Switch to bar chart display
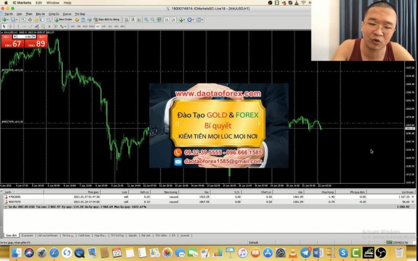Screen dimensions: 418x261 tap(126, 20)
